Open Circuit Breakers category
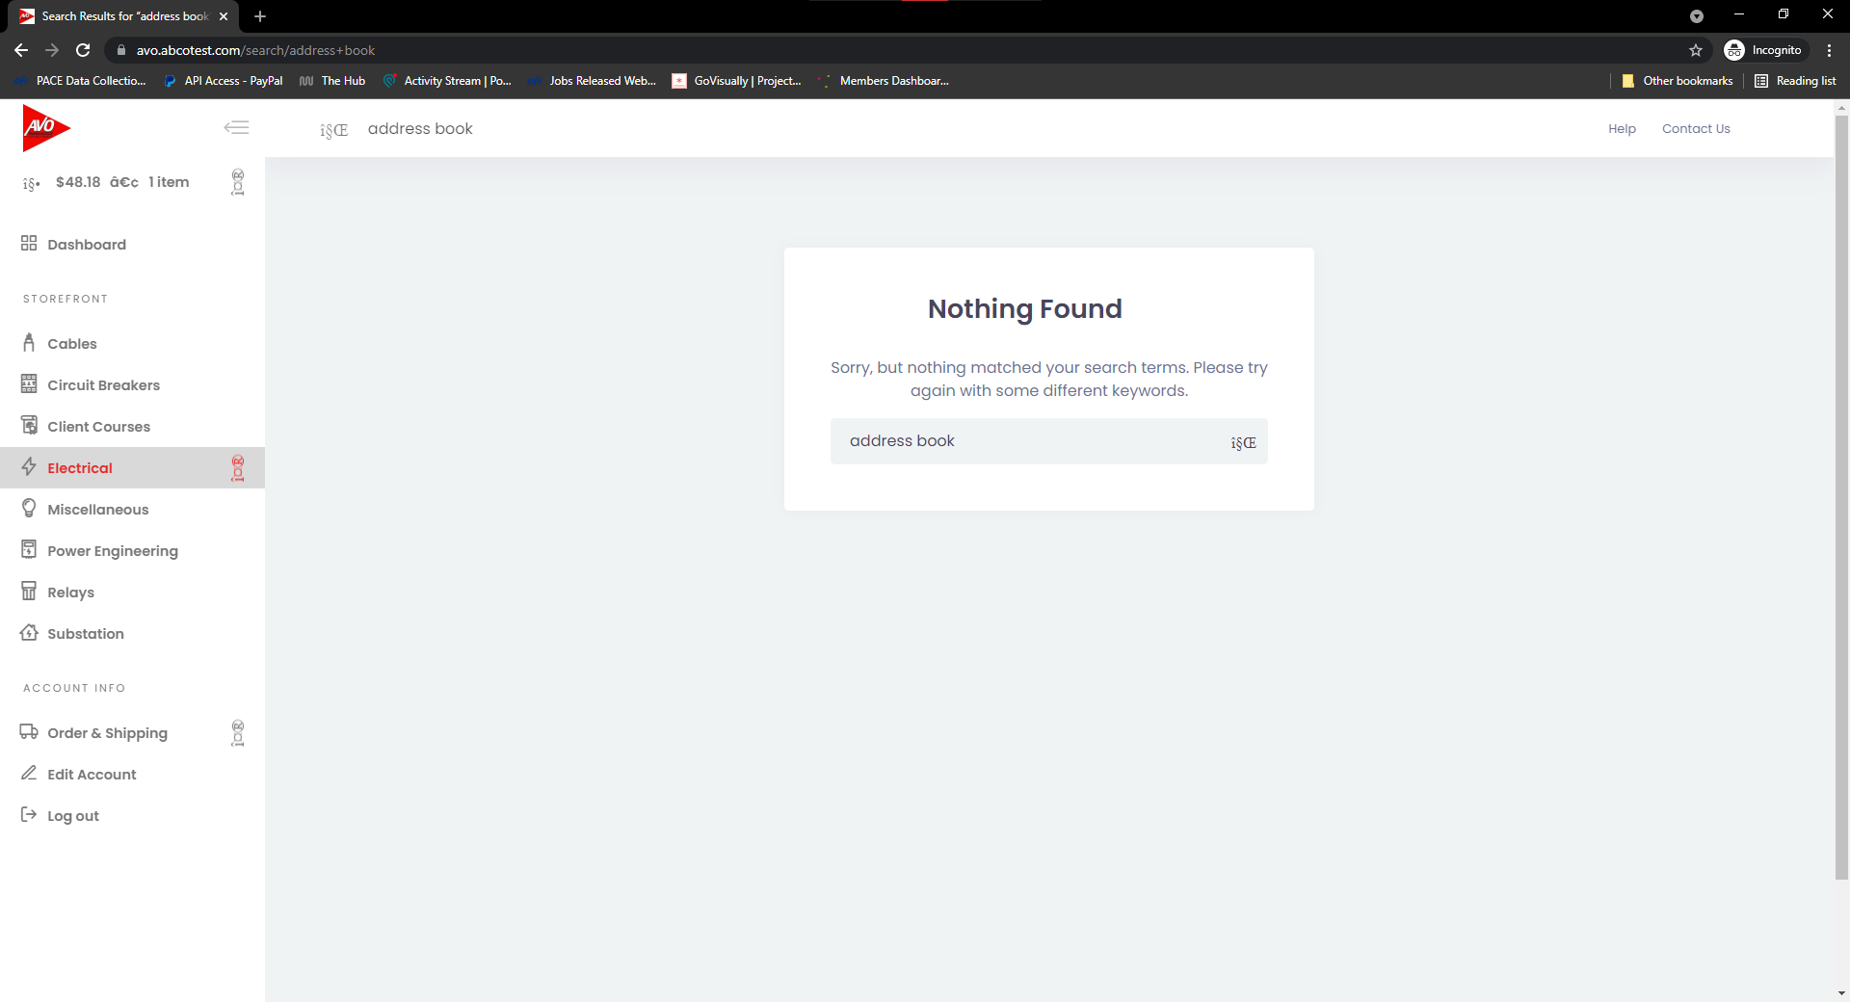Screen dimensions: 1850x1002 coord(104,385)
